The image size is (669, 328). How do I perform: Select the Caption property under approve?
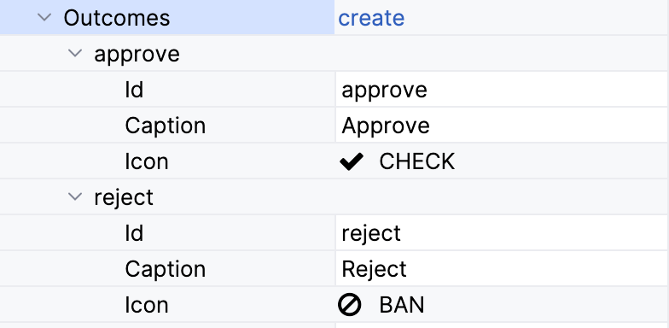(x=166, y=126)
